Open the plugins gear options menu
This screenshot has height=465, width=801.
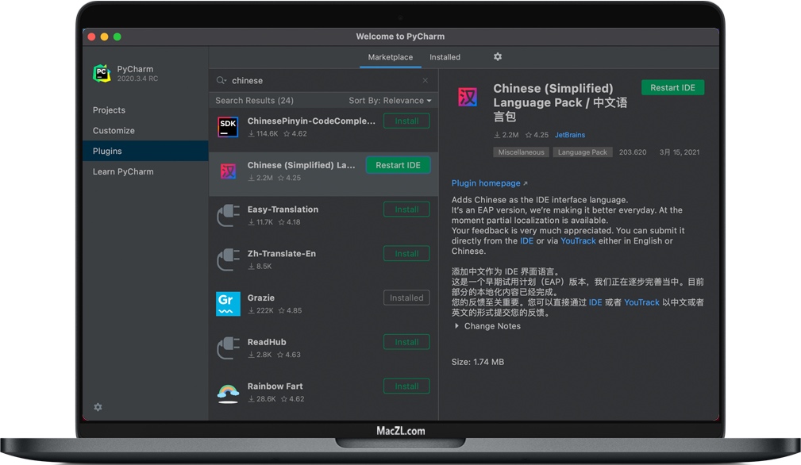coord(498,56)
